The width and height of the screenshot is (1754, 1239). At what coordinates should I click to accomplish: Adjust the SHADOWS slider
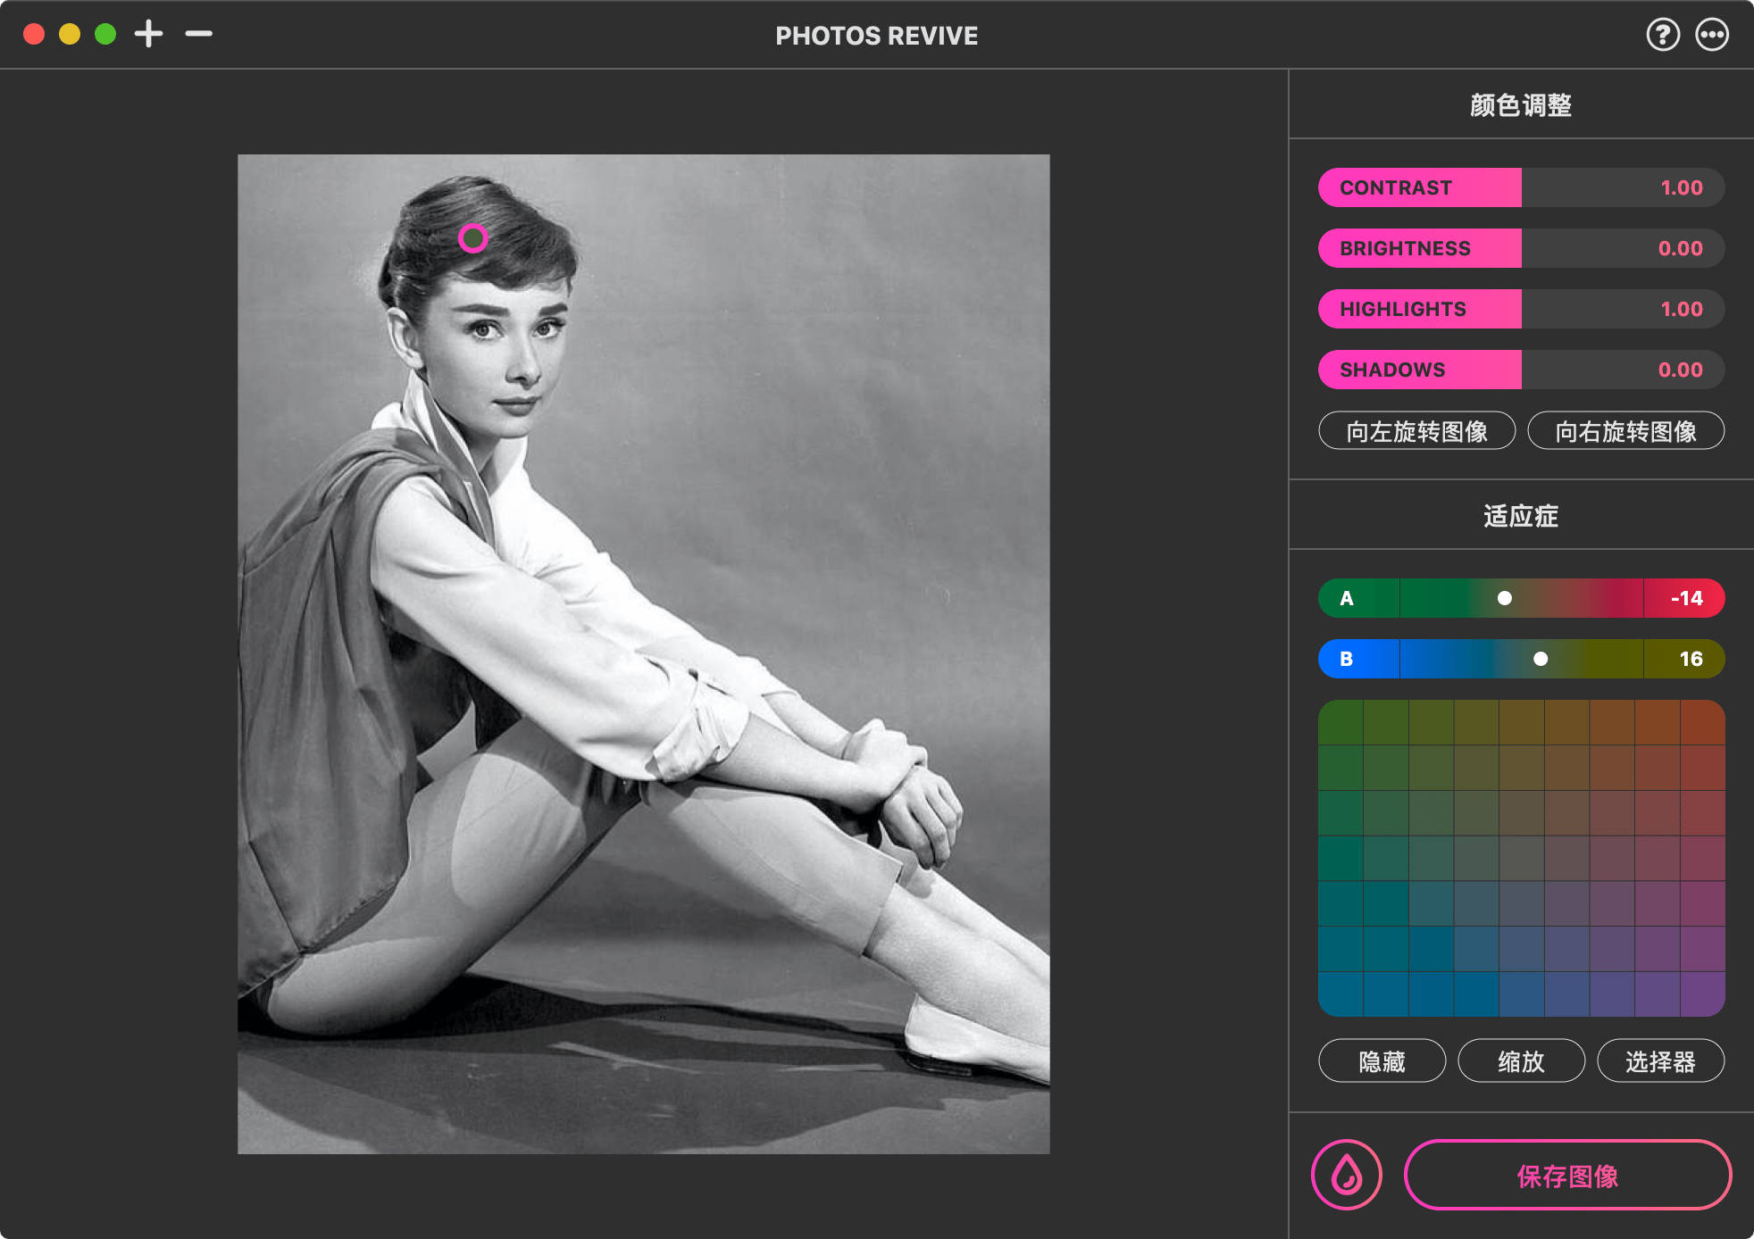pos(1521,370)
